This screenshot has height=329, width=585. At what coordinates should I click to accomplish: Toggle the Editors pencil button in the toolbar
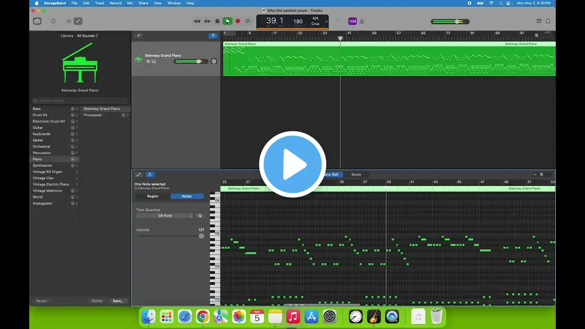[78, 21]
